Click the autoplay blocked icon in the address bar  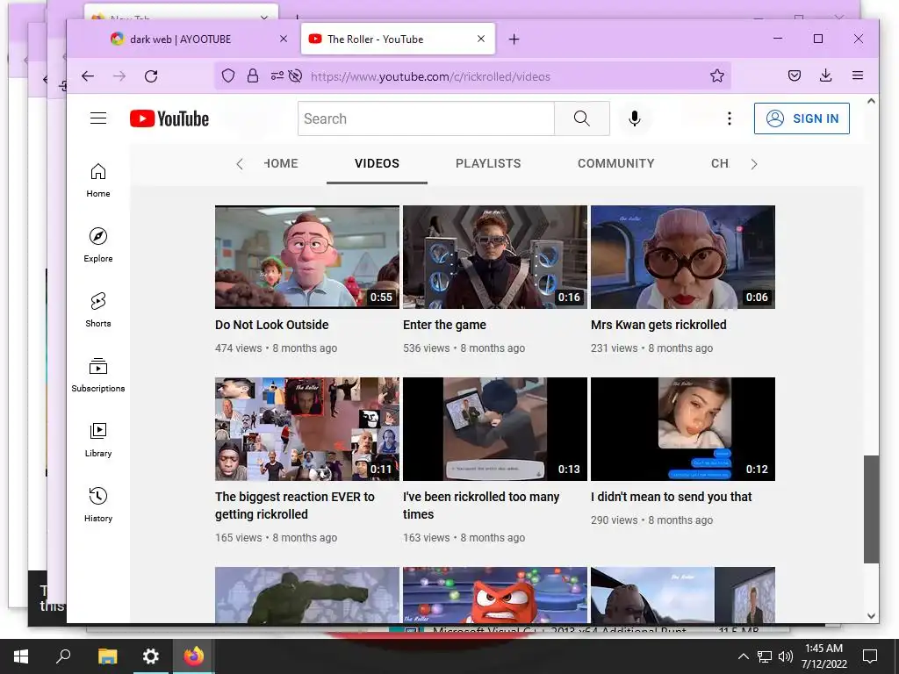click(x=295, y=75)
